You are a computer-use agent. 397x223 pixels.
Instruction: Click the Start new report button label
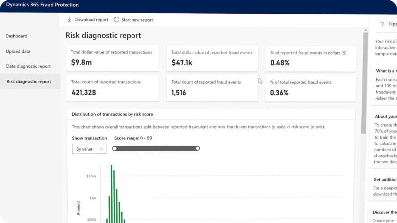[137, 20]
